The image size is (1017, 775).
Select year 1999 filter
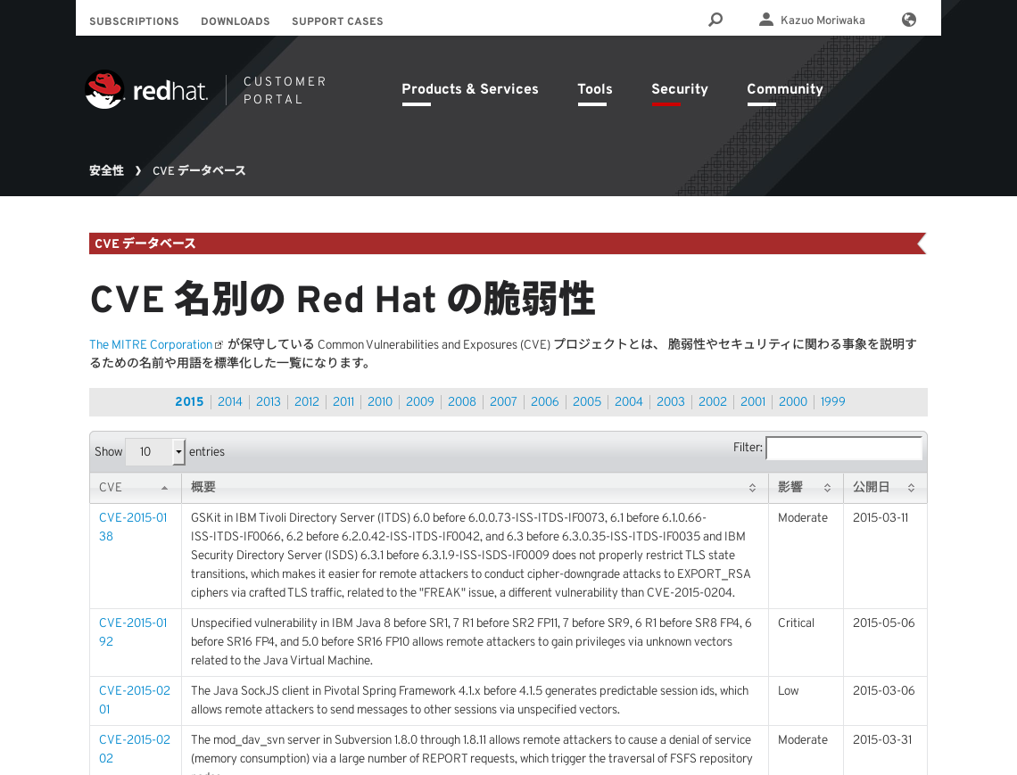(833, 401)
